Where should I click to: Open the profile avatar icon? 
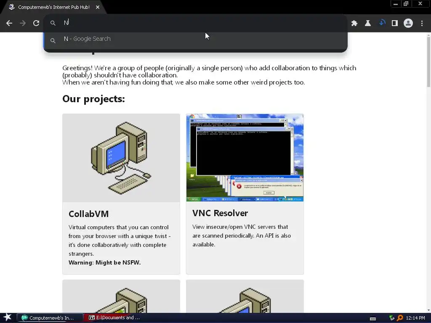tap(408, 23)
